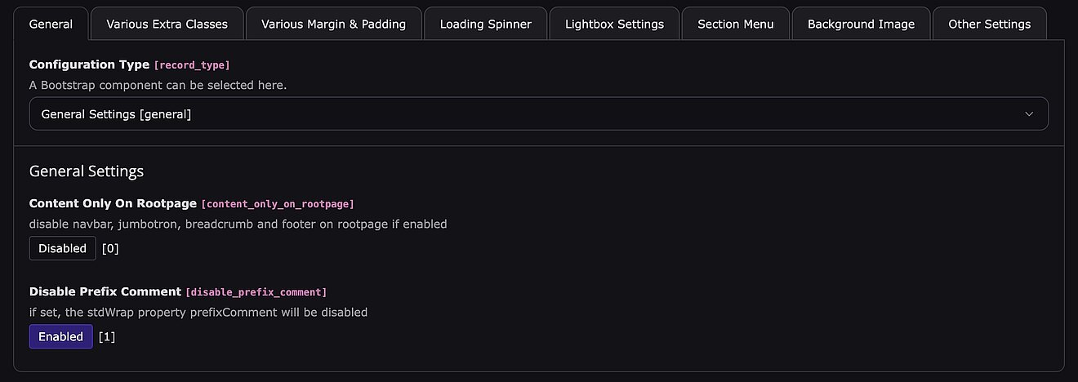Switch to the General tab

(51, 24)
